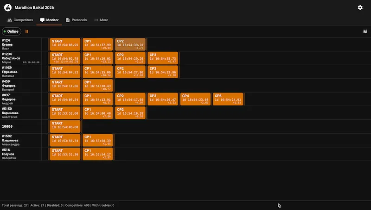
Task: Select competitor #1592 Озерянова row label
Action: (x=21, y=140)
